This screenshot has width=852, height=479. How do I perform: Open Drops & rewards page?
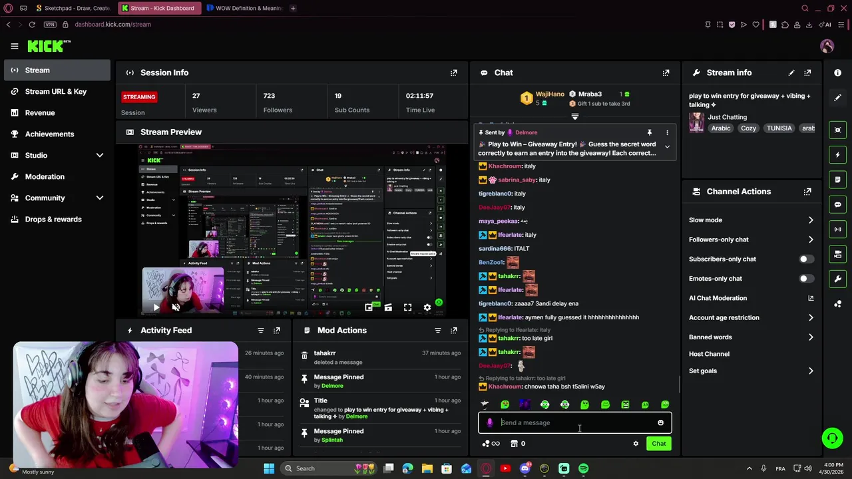point(57,220)
